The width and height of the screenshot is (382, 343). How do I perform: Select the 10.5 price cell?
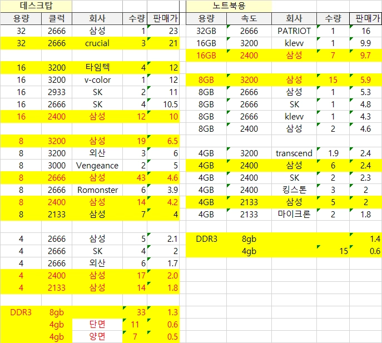[163, 105]
